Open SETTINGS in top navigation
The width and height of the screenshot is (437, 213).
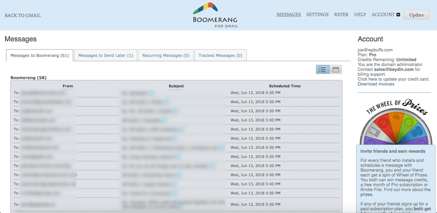(x=317, y=15)
